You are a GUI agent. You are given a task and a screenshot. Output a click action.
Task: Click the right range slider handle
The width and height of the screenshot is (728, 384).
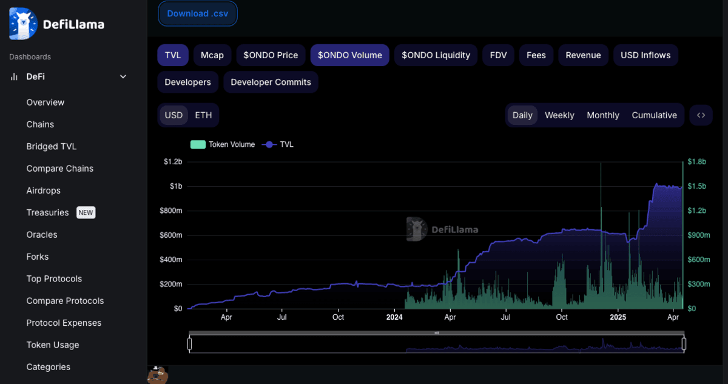point(684,344)
